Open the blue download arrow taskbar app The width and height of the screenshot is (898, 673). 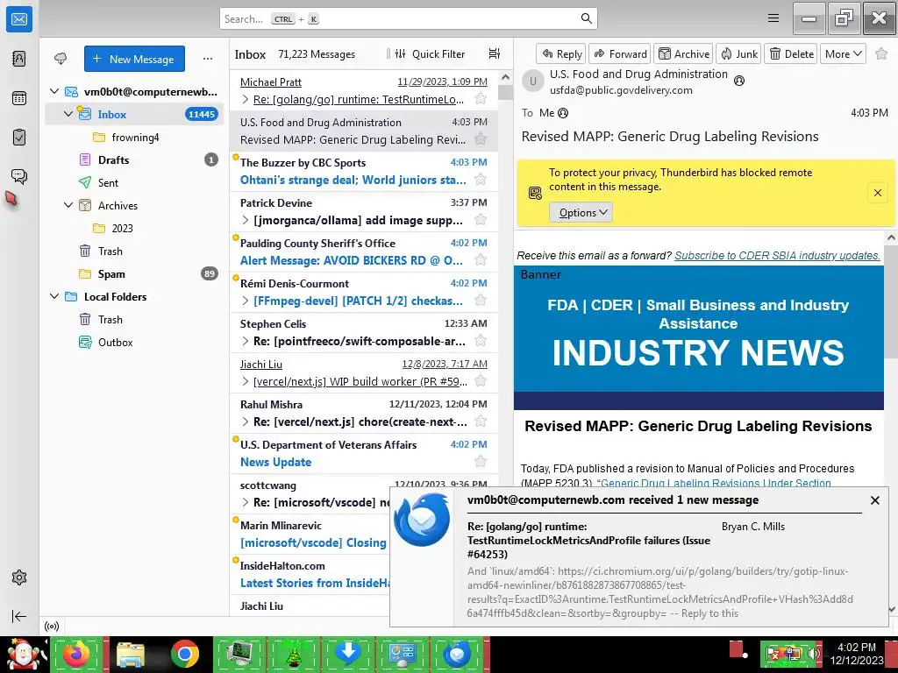(x=347, y=654)
